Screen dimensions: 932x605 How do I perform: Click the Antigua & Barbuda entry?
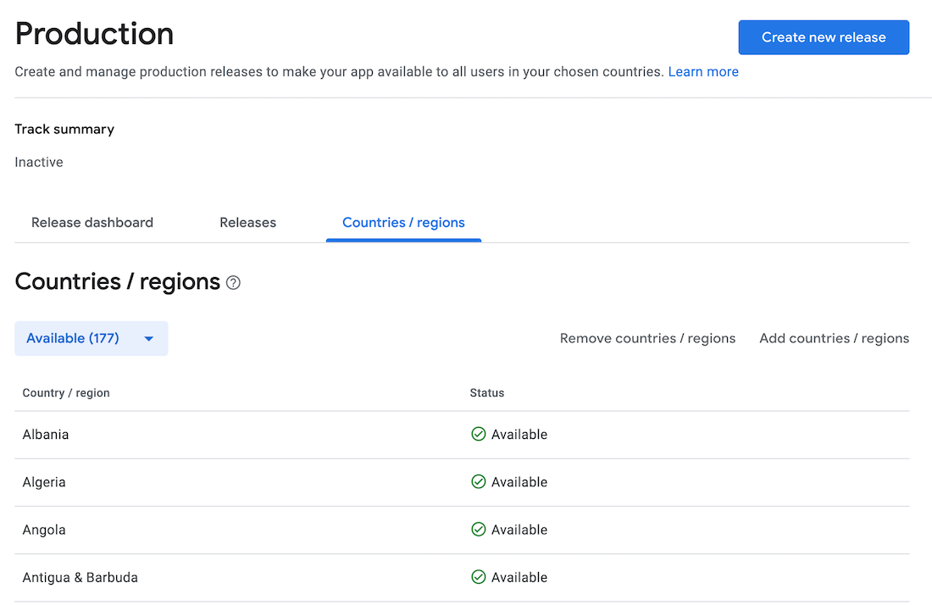pos(80,577)
